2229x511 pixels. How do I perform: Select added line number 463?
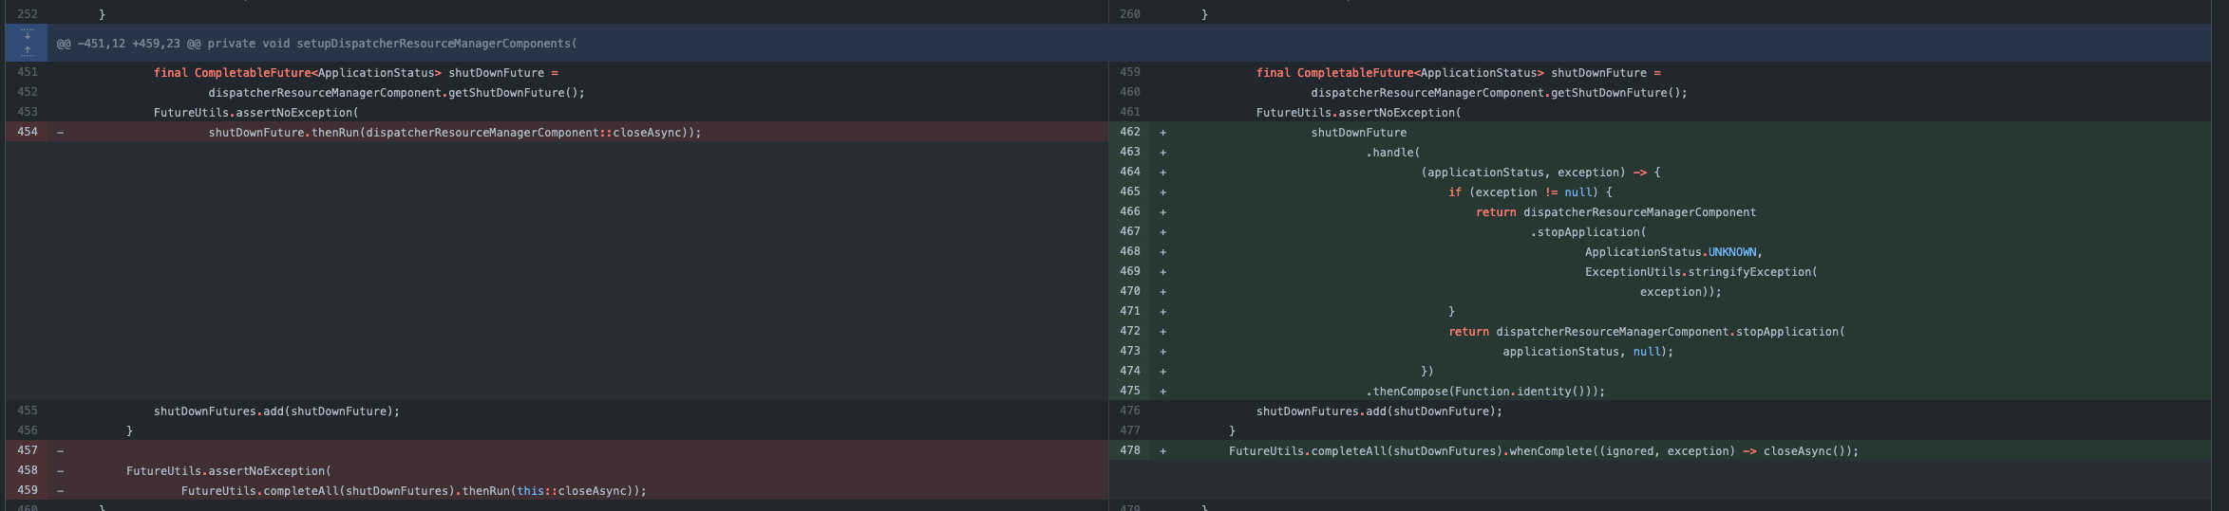click(x=1130, y=153)
